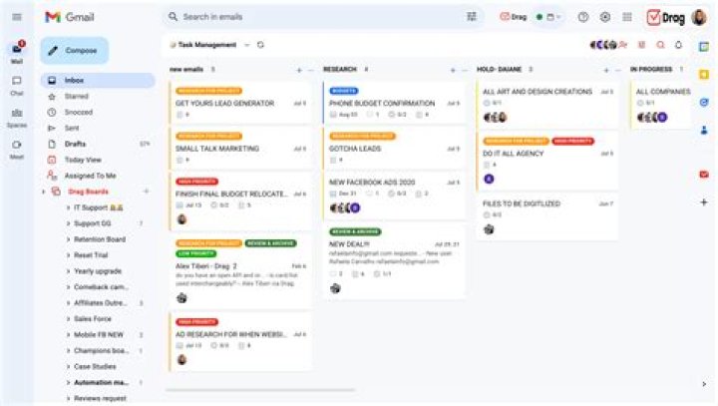
Task: Toggle the green Drag status switch
Action: coord(539,17)
